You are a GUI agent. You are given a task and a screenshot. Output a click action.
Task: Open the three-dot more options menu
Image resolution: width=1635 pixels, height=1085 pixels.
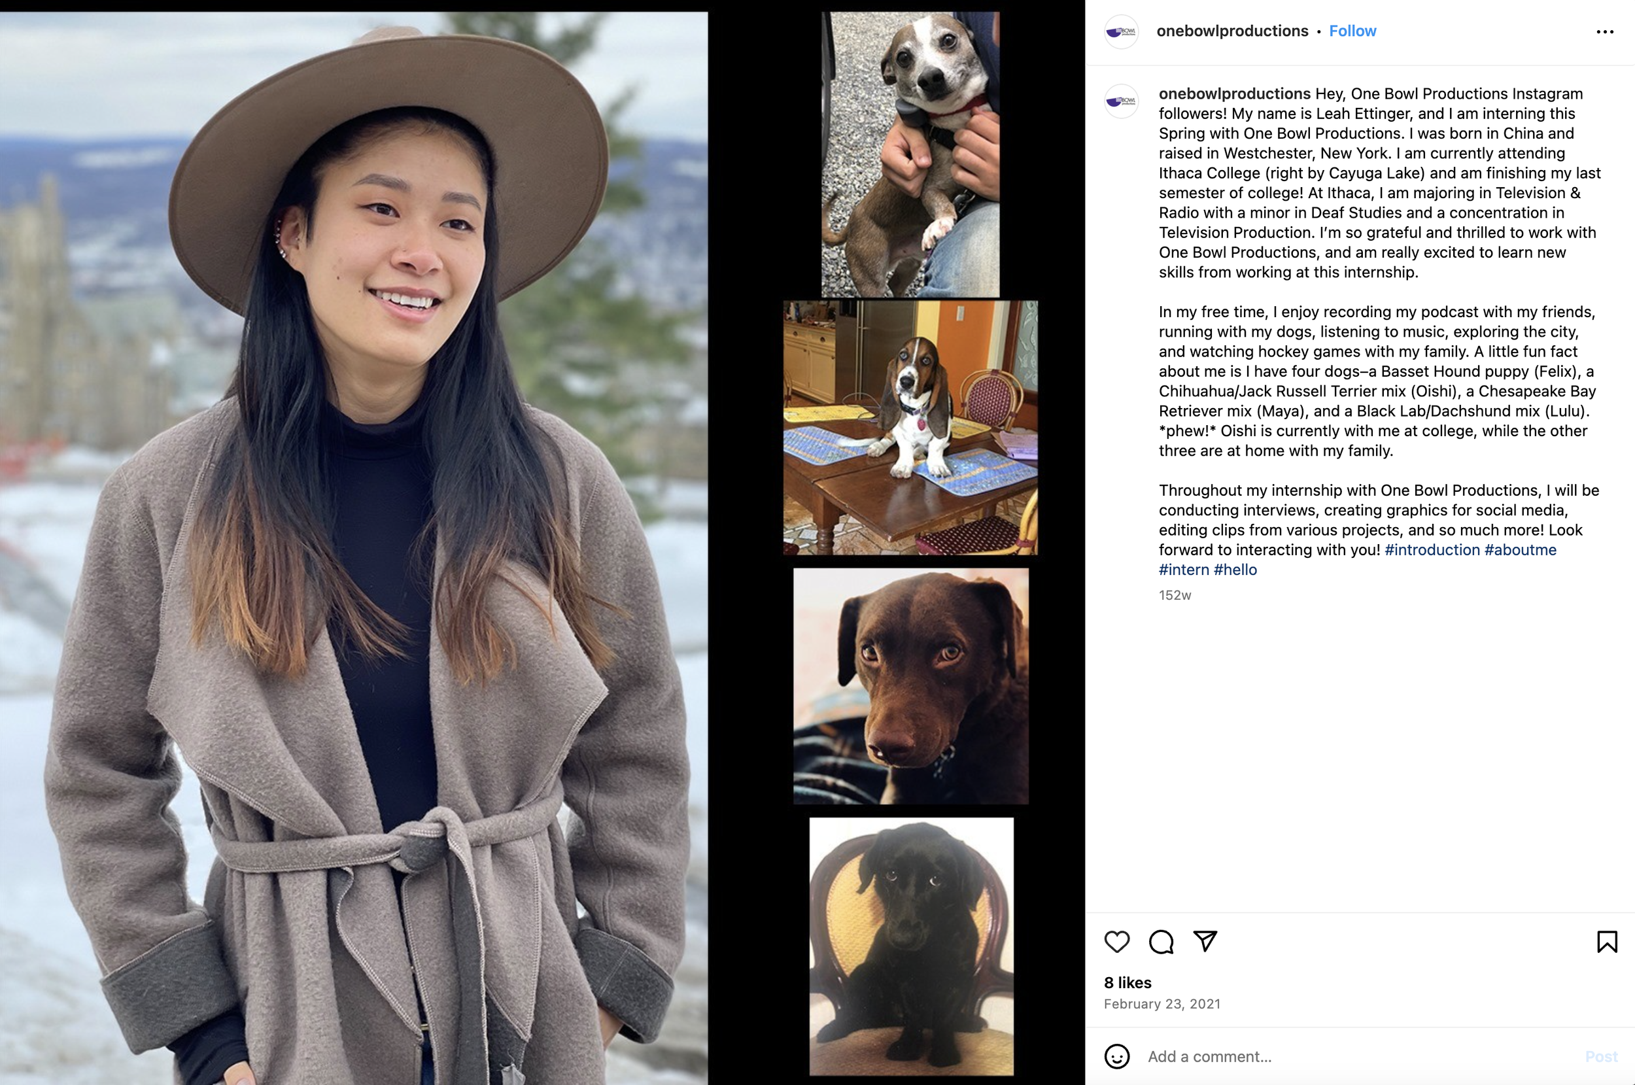[1604, 32]
